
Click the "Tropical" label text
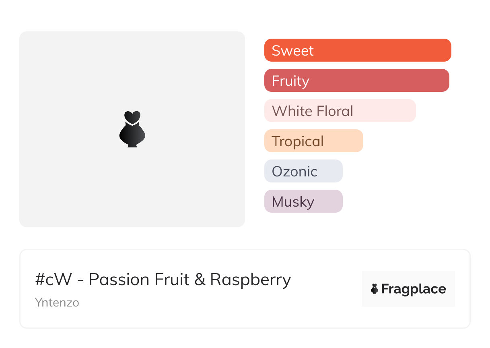click(298, 141)
